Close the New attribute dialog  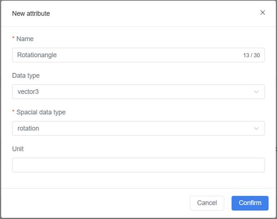(262, 13)
